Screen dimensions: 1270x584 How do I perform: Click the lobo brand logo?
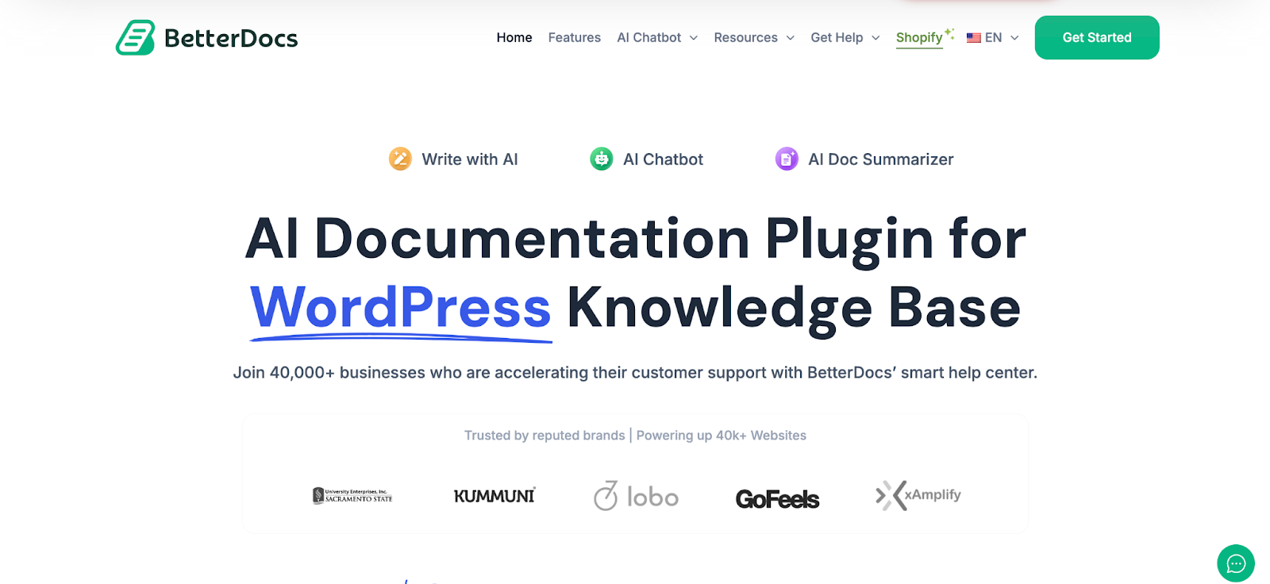click(636, 496)
